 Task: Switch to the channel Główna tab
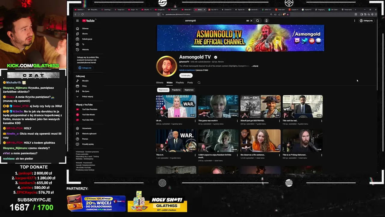[160, 83]
